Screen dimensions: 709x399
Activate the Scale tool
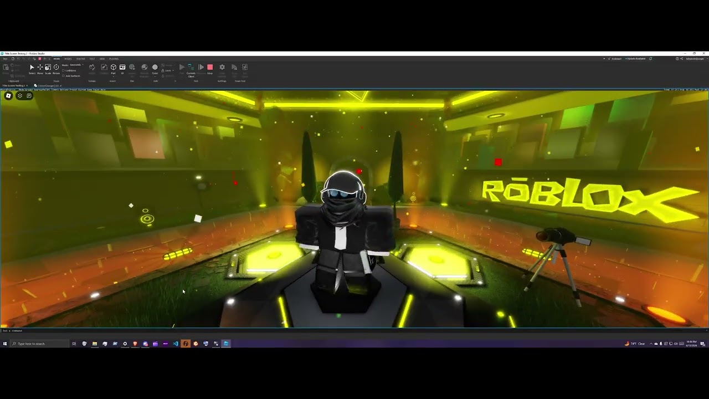(x=48, y=69)
